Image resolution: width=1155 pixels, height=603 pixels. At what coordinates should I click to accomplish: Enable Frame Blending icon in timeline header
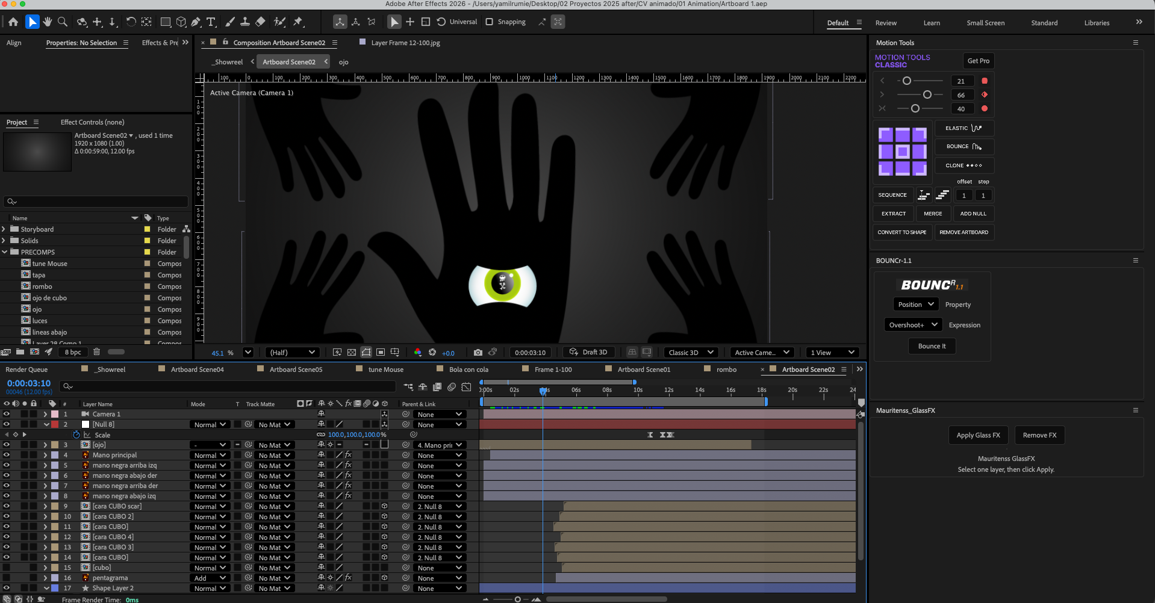pos(437,387)
